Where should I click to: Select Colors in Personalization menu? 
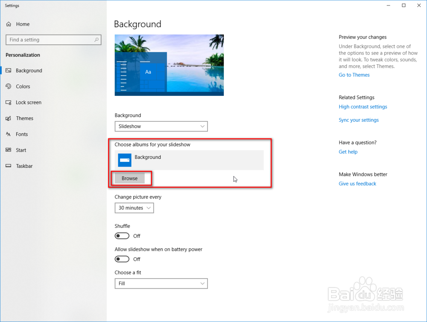pyautogui.click(x=23, y=86)
